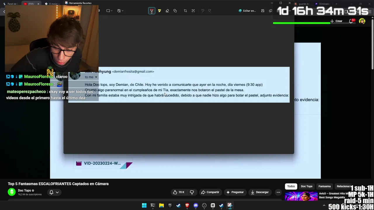This screenshot has width=374, height=210.
Task: Select the Todos filter chip
Action: tap(291, 186)
